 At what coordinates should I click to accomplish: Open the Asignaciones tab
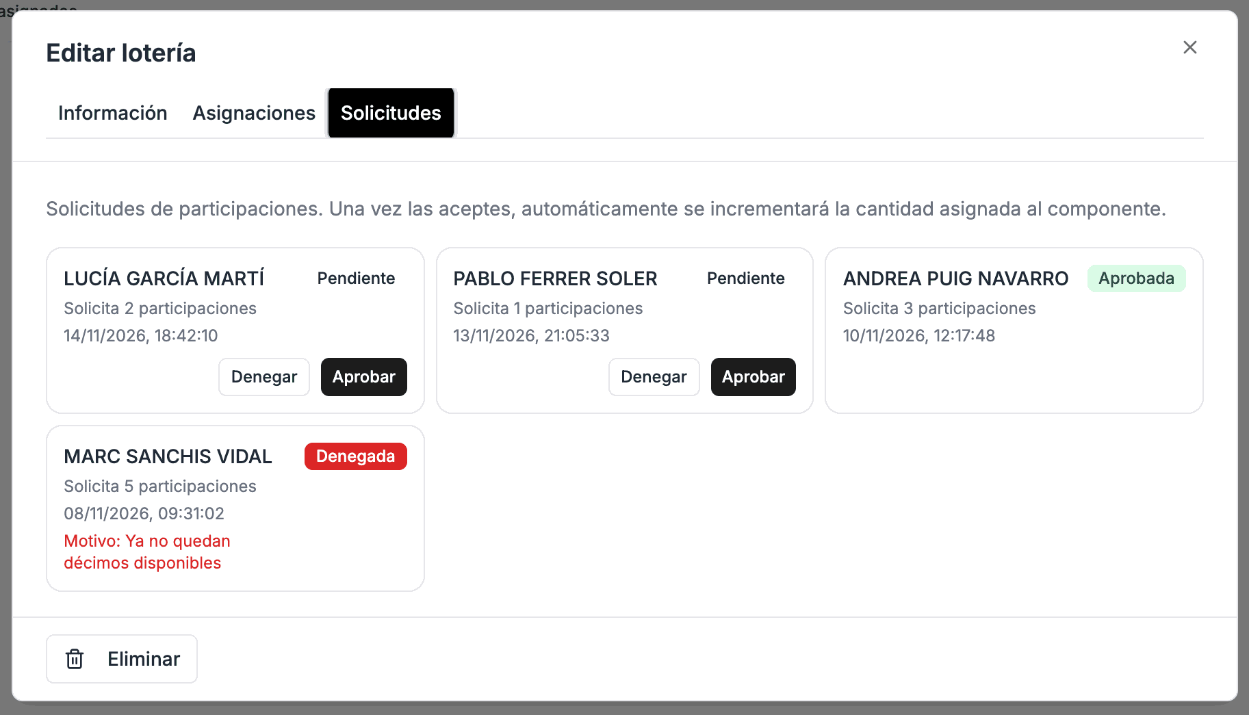tap(254, 113)
